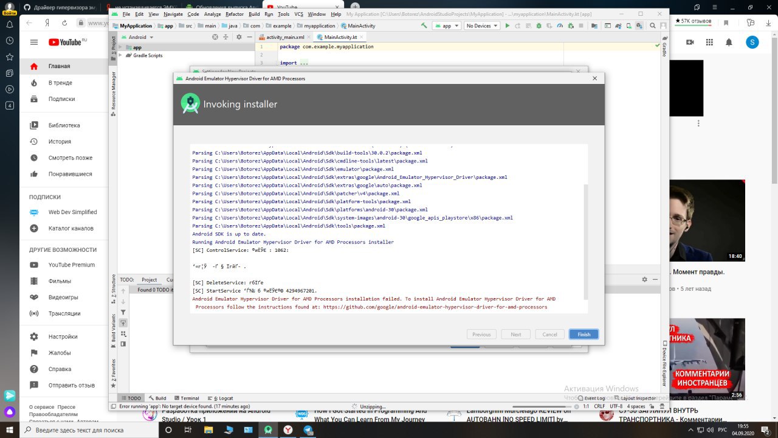The image size is (778, 438).
Task: Open the TODO tool window tab
Action: click(131, 398)
